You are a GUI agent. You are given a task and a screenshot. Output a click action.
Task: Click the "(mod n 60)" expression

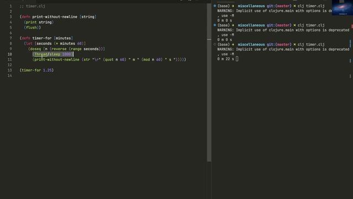coord(152,60)
